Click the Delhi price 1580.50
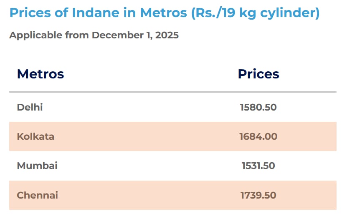Viewport: 342px width, 219px height. point(258,107)
